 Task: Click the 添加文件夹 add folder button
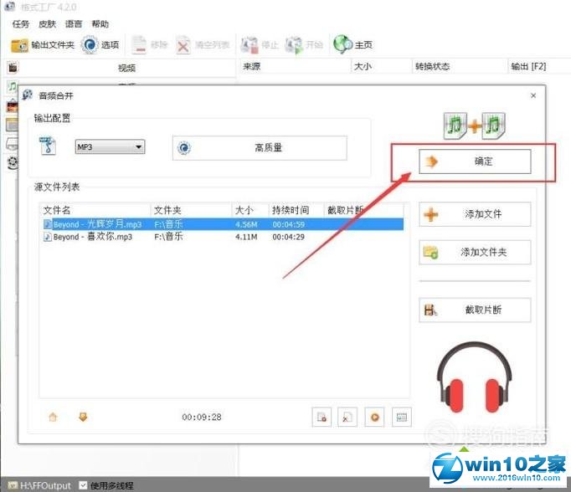(475, 252)
